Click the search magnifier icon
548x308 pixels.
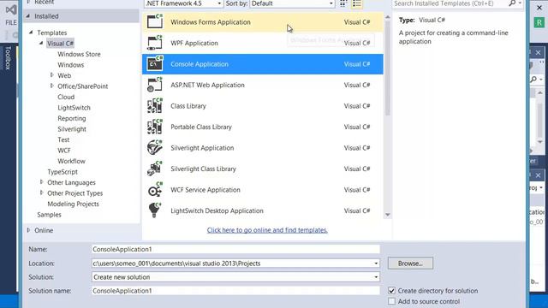(512, 3)
